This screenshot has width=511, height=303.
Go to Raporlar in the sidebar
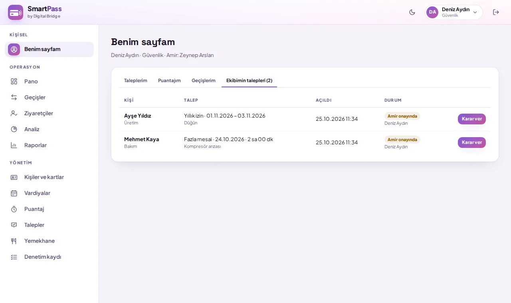pos(49,145)
